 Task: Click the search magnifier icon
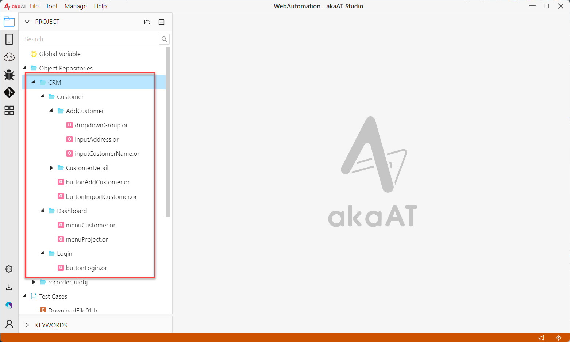click(x=164, y=39)
